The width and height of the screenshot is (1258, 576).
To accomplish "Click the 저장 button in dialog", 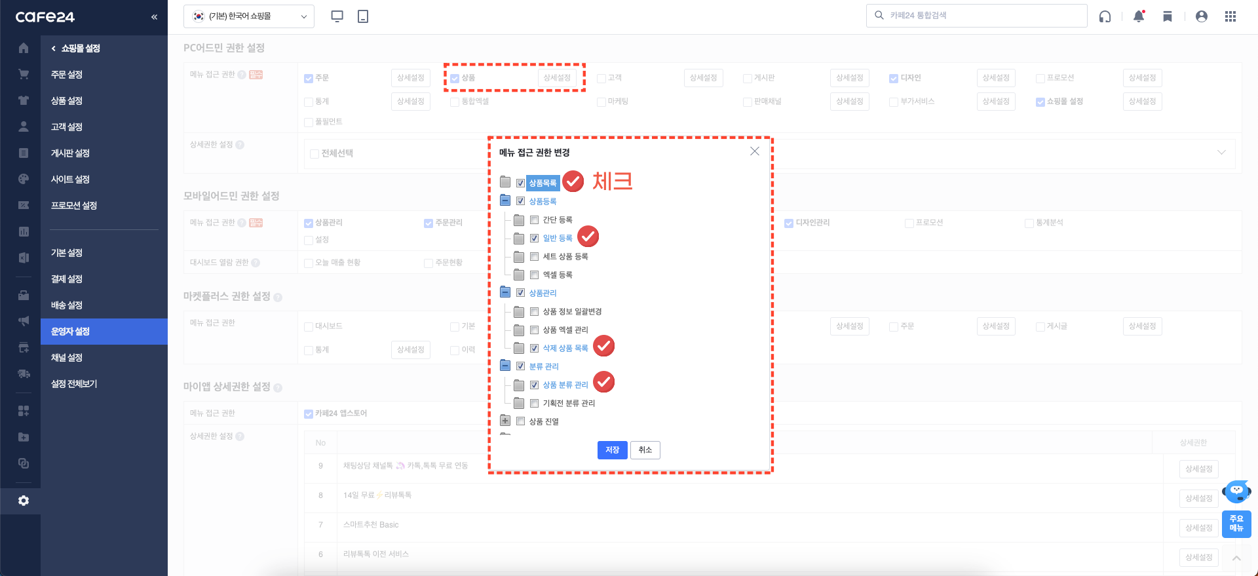I will click(x=613, y=450).
